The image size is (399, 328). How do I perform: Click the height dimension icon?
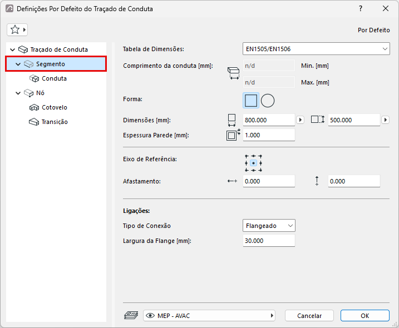click(x=318, y=120)
